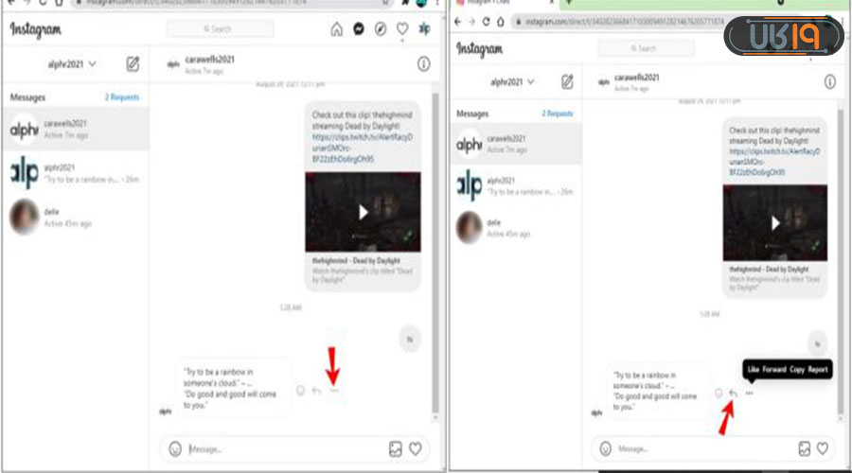852x473 pixels.
Task: Open 2 Requests link in left window
Action: tap(122, 97)
